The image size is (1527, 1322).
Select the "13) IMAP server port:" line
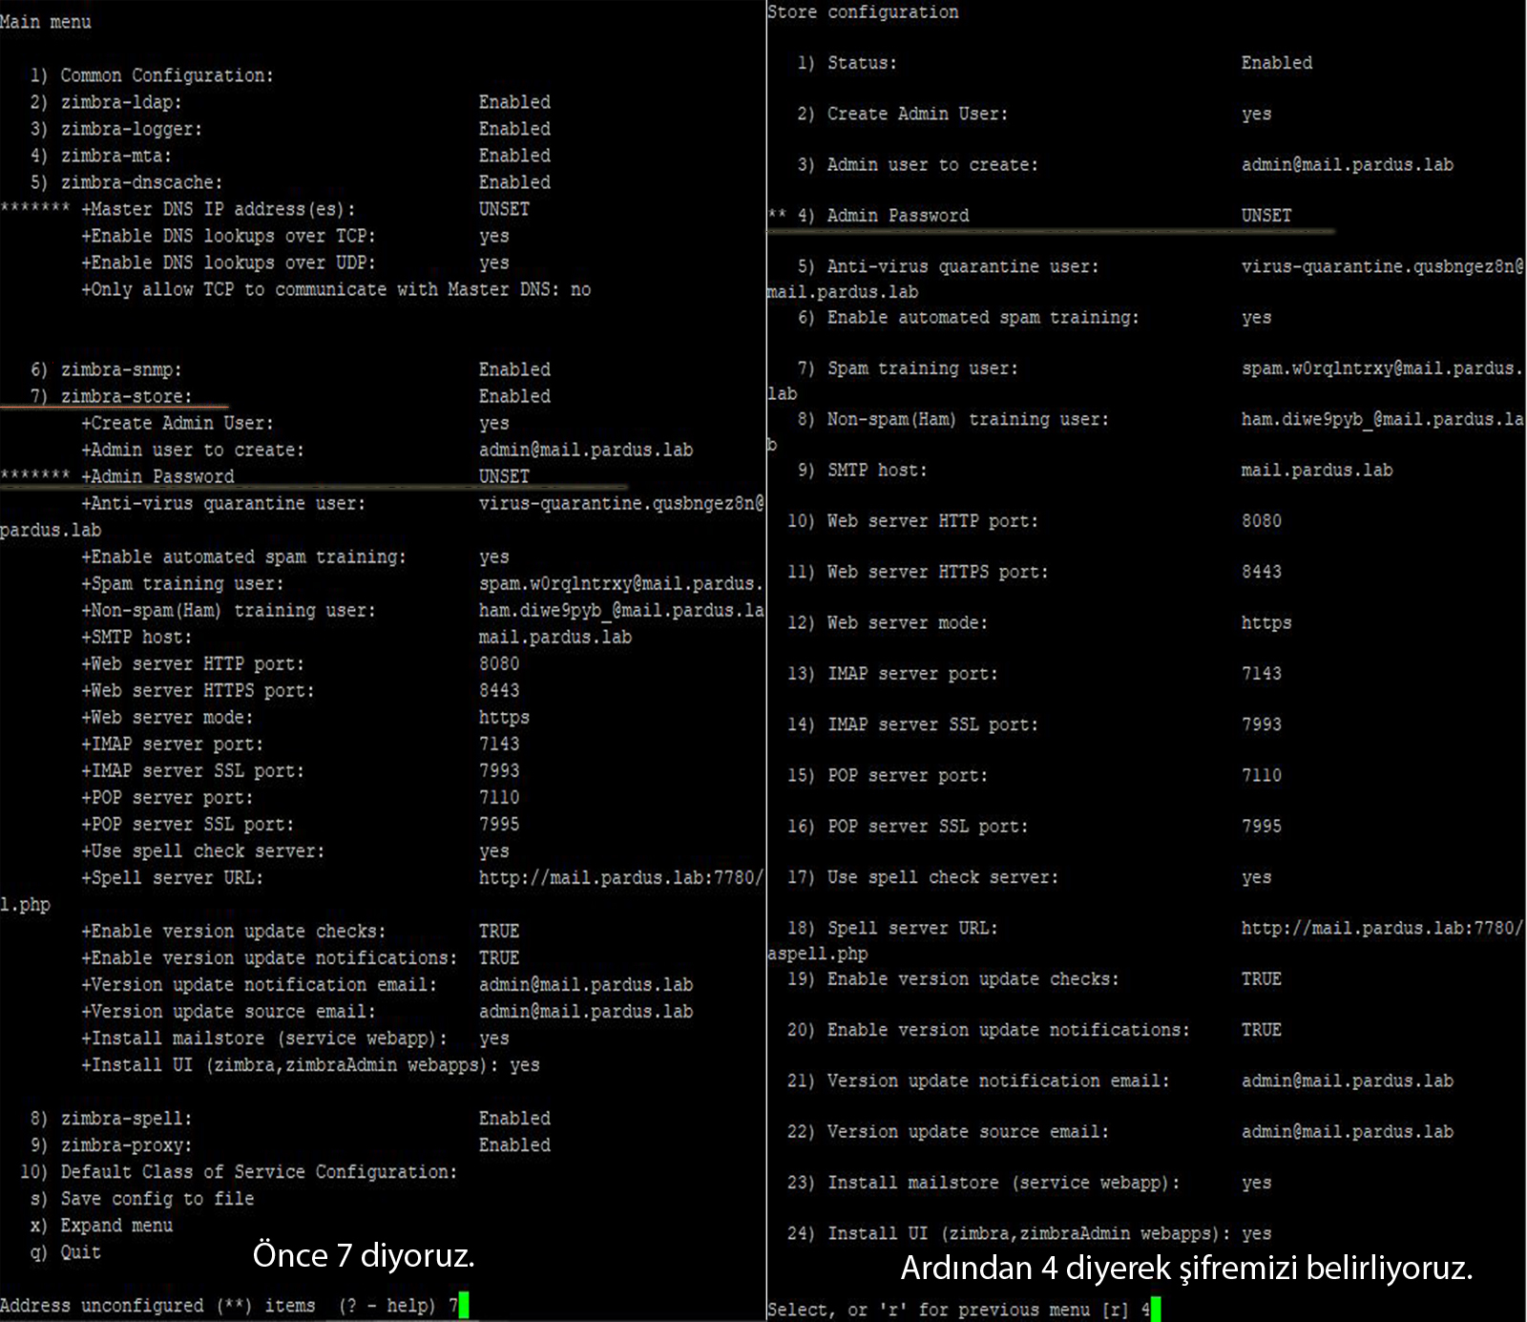click(892, 673)
